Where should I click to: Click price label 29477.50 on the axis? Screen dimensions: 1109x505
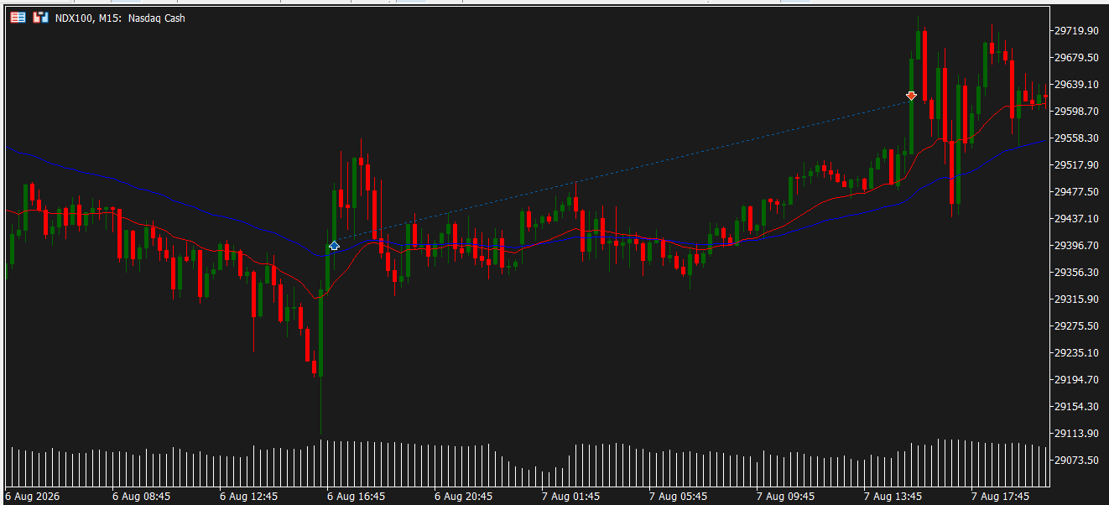click(x=1076, y=192)
